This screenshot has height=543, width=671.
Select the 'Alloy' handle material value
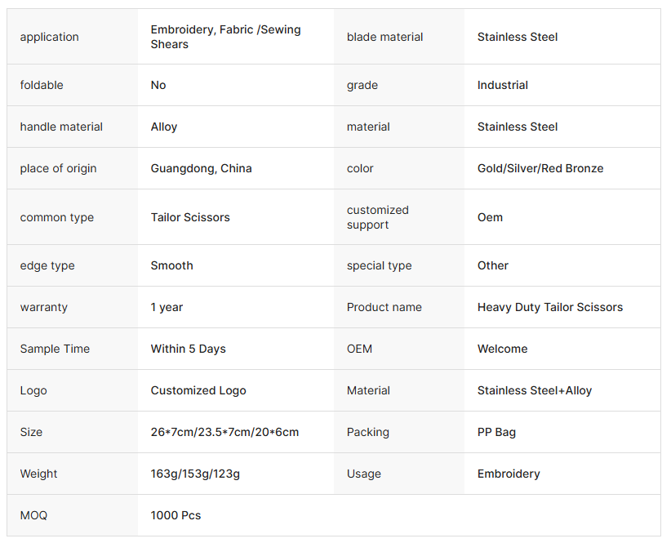click(x=164, y=127)
